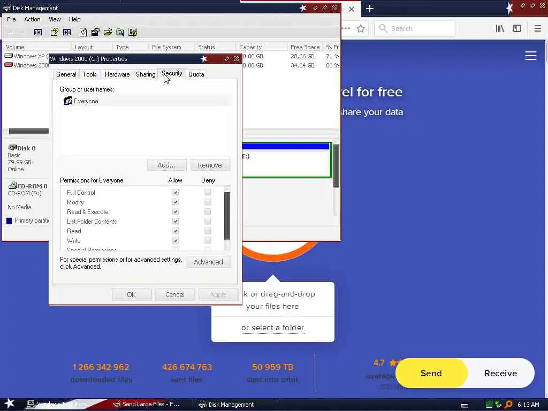Switch to the Quota tab
This screenshot has height=411, width=548.
[196, 74]
